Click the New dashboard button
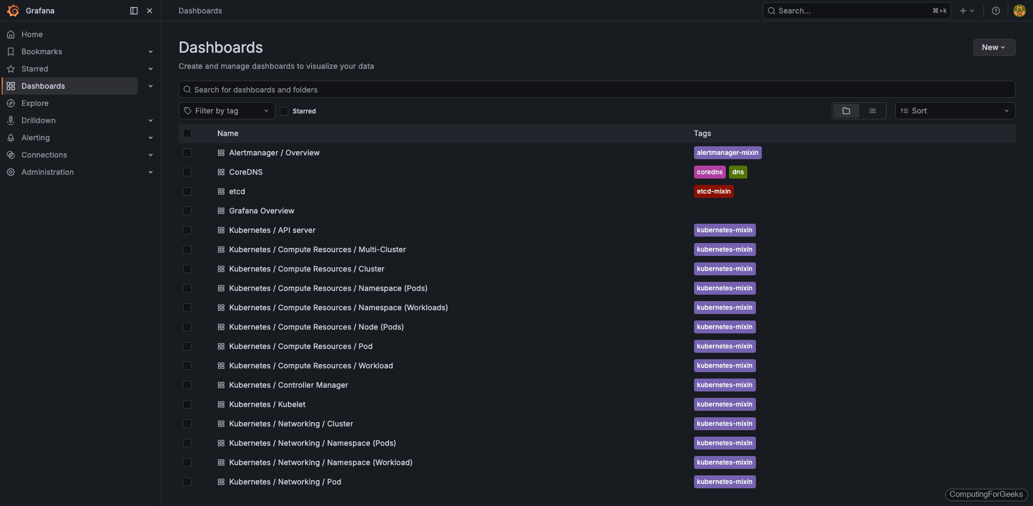Screen dimensions: 1033x506 [993, 47]
